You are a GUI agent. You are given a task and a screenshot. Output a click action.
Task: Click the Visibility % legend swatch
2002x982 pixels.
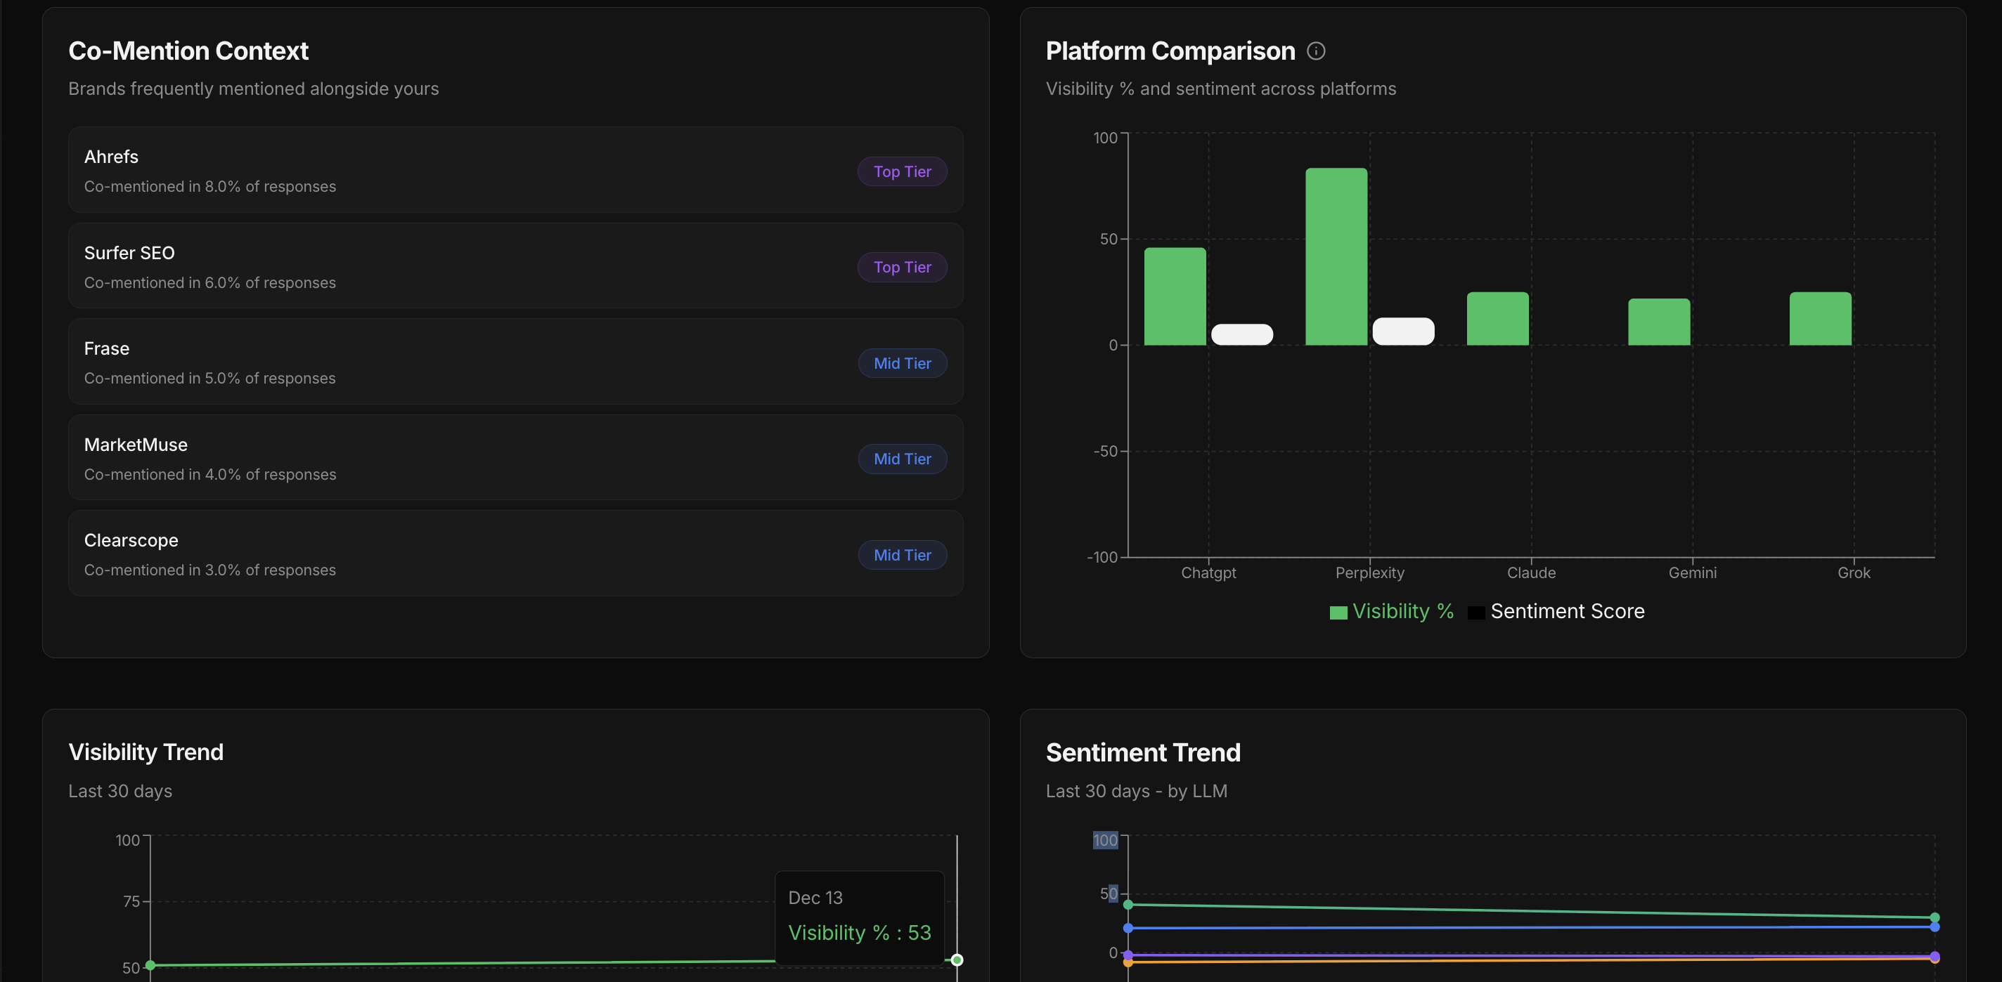coord(1338,613)
